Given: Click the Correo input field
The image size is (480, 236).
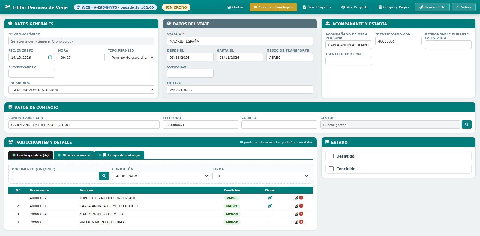Looking at the screenshot, I should click(279, 125).
